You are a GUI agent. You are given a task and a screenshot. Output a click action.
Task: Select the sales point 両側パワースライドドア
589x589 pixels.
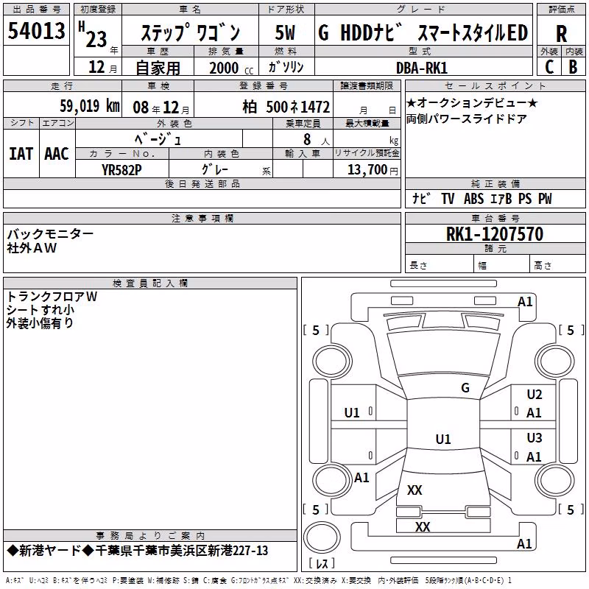click(x=467, y=119)
